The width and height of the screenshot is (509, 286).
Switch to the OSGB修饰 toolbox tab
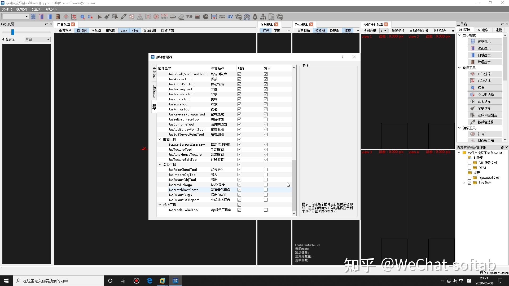pos(482,30)
